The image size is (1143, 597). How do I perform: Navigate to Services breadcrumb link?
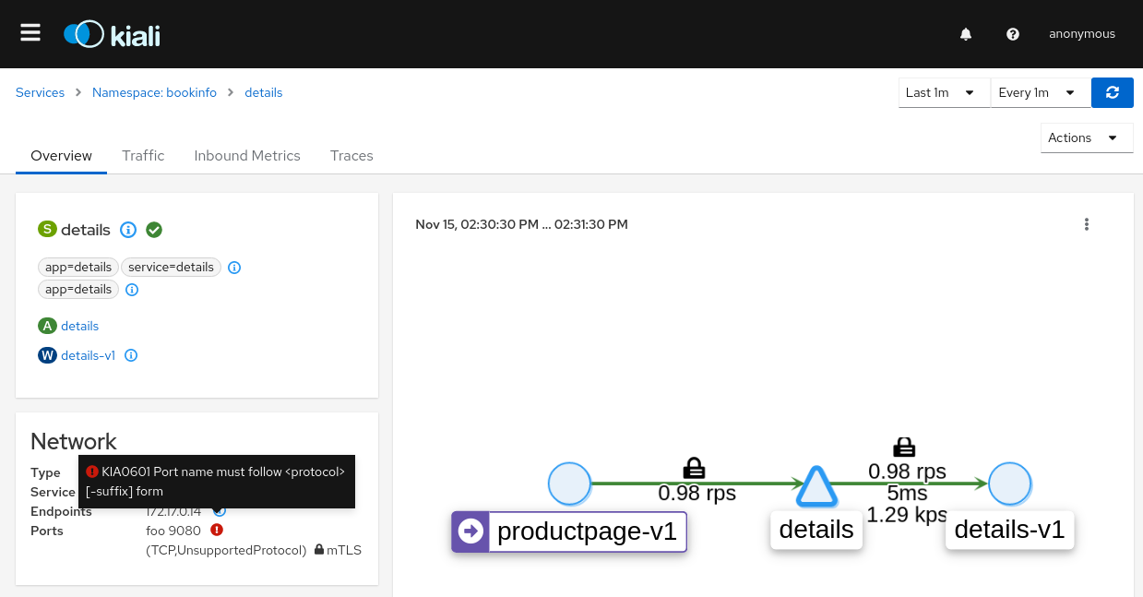41,92
